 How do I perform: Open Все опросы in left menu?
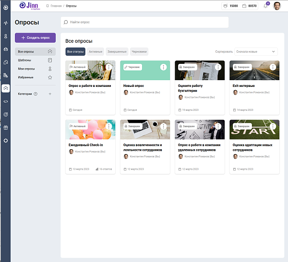pyautogui.click(x=35, y=52)
